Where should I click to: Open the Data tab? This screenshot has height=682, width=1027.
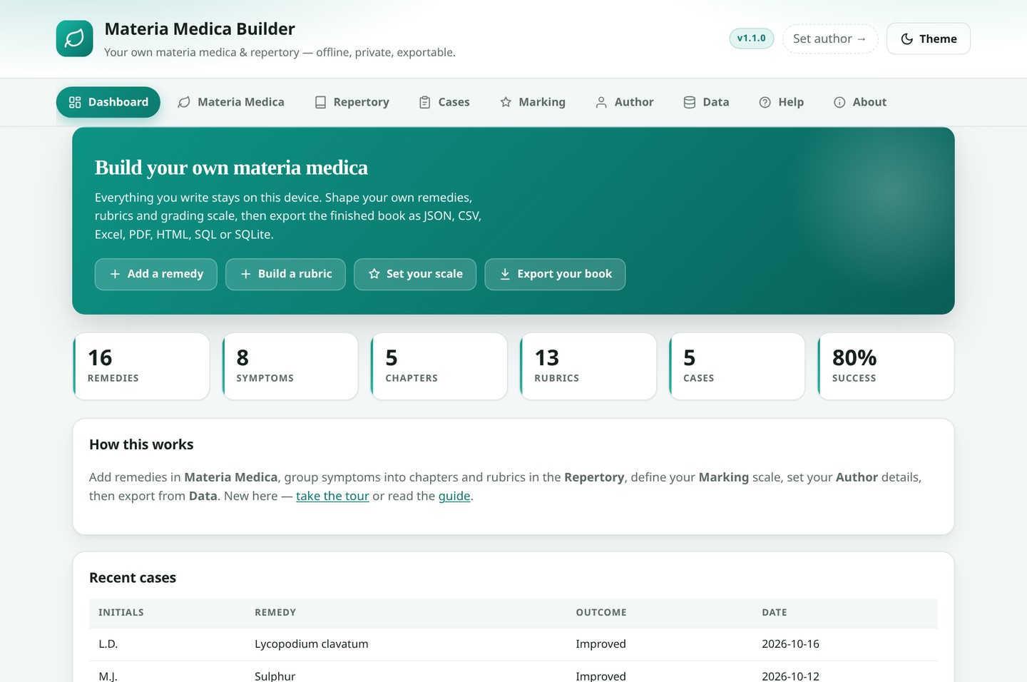tap(707, 102)
